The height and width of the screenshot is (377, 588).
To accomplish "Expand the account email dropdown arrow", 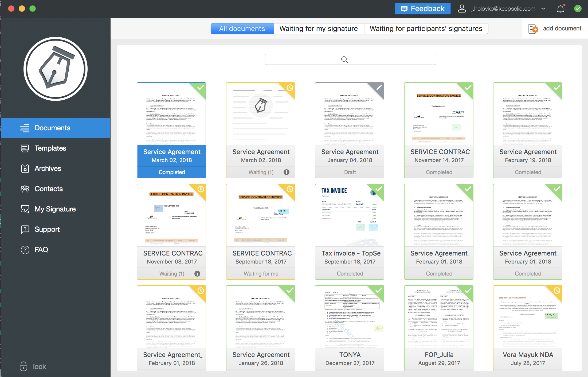I will point(543,9).
